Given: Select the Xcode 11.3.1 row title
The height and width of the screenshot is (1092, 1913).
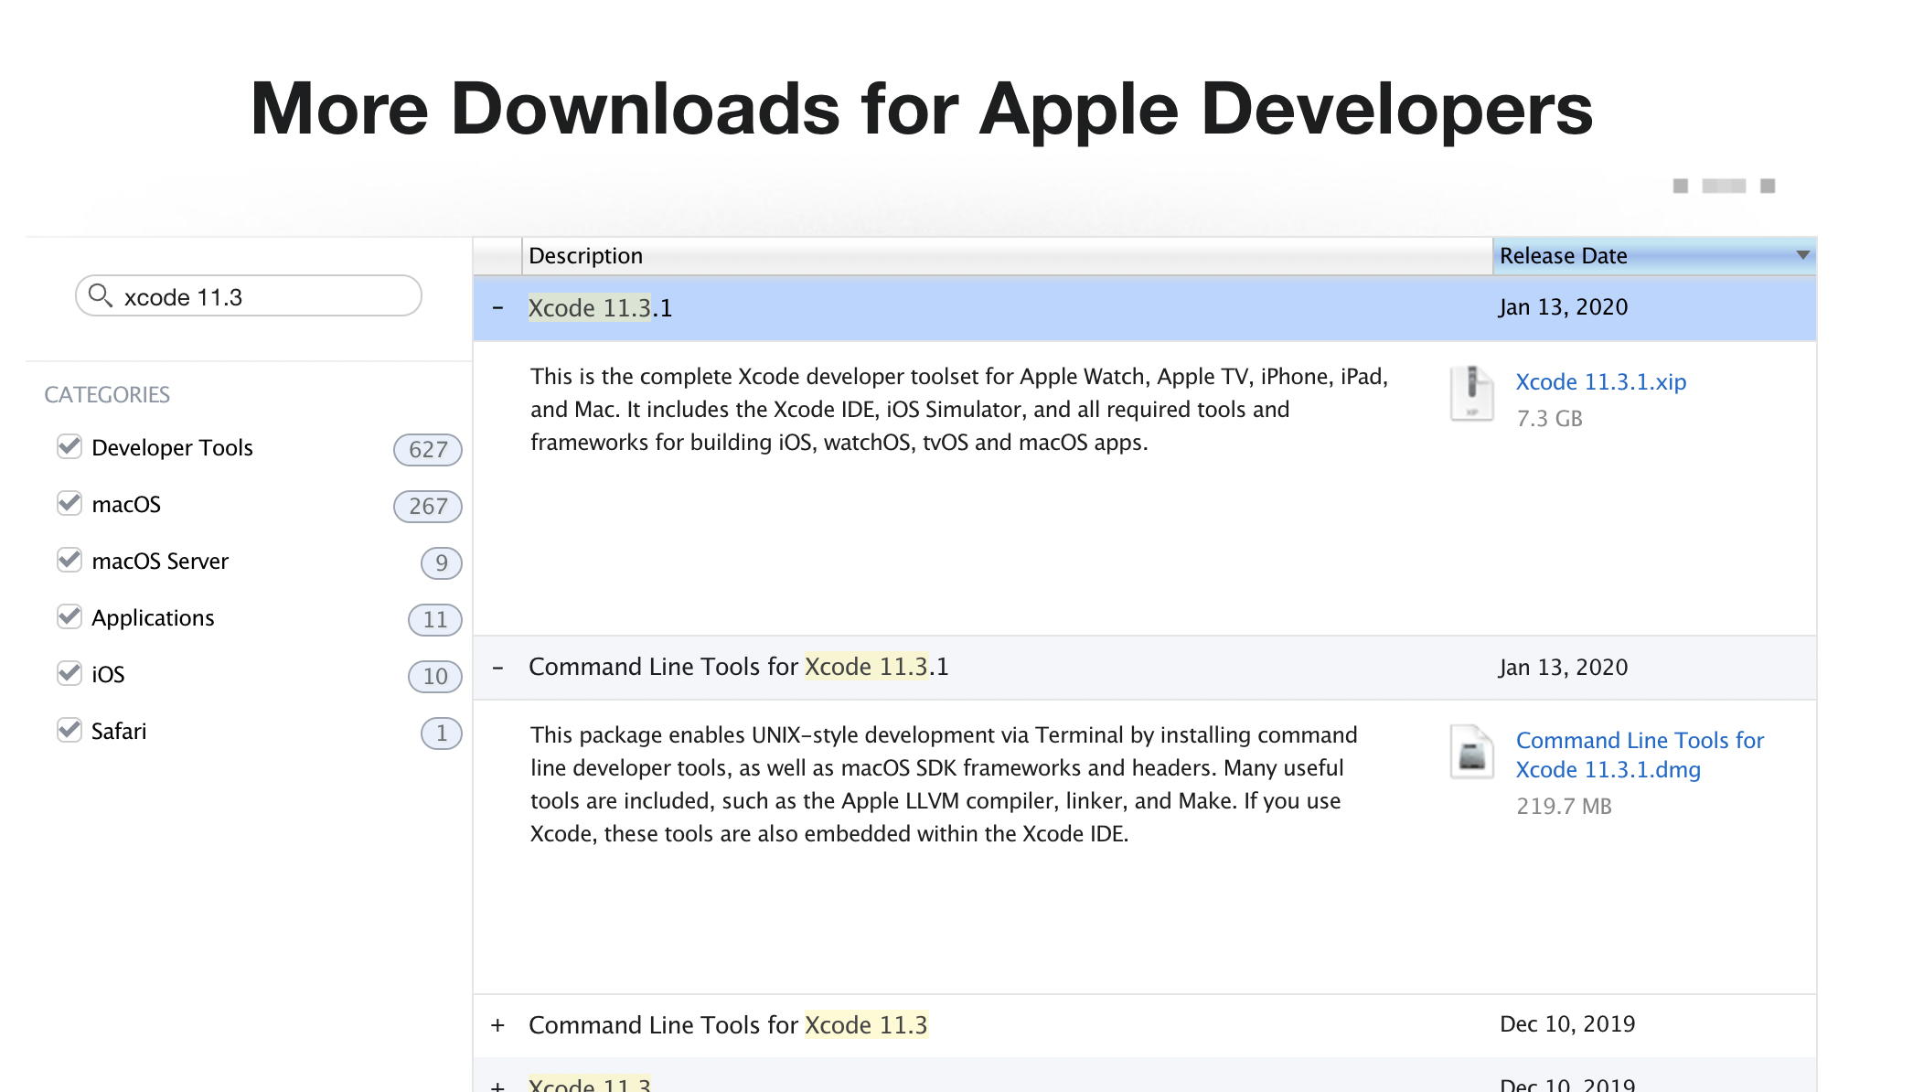Looking at the screenshot, I should [600, 308].
